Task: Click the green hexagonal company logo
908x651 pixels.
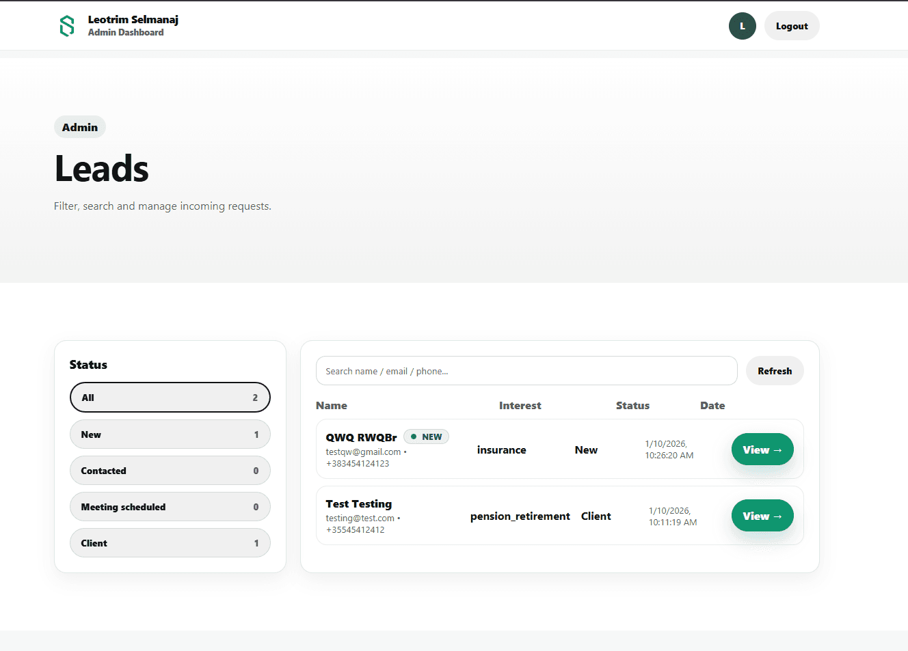Action: tap(66, 25)
